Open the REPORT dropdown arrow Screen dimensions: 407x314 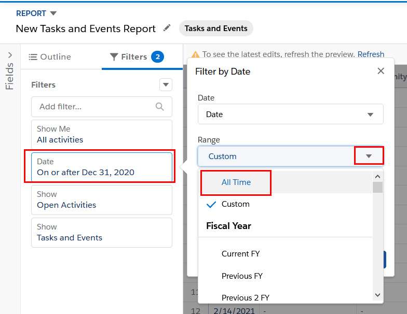click(x=53, y=13)
